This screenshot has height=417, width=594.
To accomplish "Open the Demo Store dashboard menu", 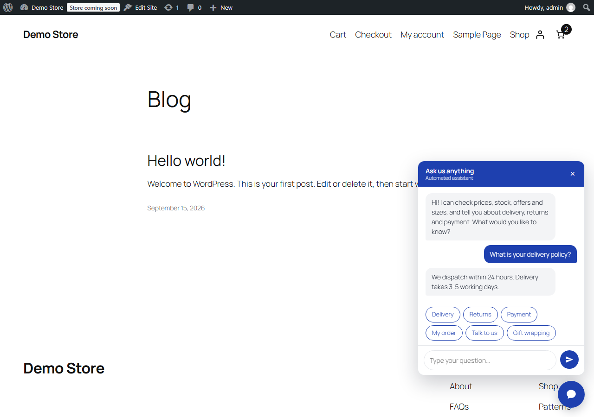I will (x=42, y=7).
